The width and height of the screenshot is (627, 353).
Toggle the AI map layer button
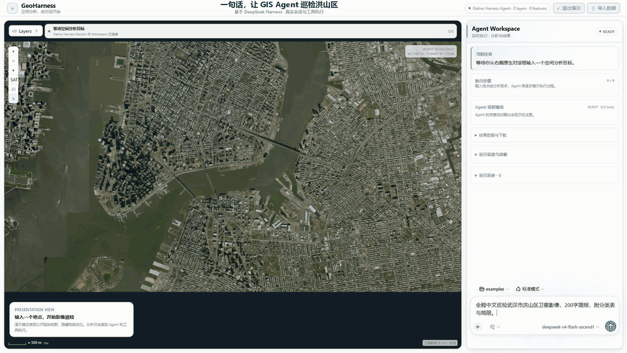(x=13, y=90)
